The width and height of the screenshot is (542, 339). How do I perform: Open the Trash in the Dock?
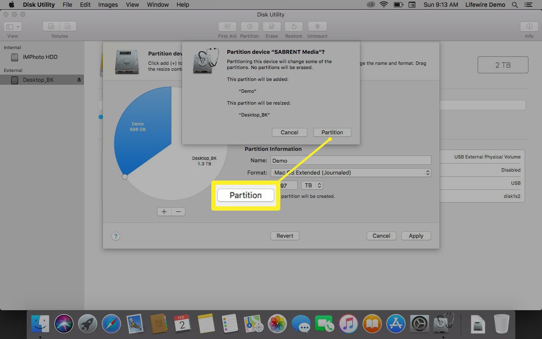click(502, 324)
